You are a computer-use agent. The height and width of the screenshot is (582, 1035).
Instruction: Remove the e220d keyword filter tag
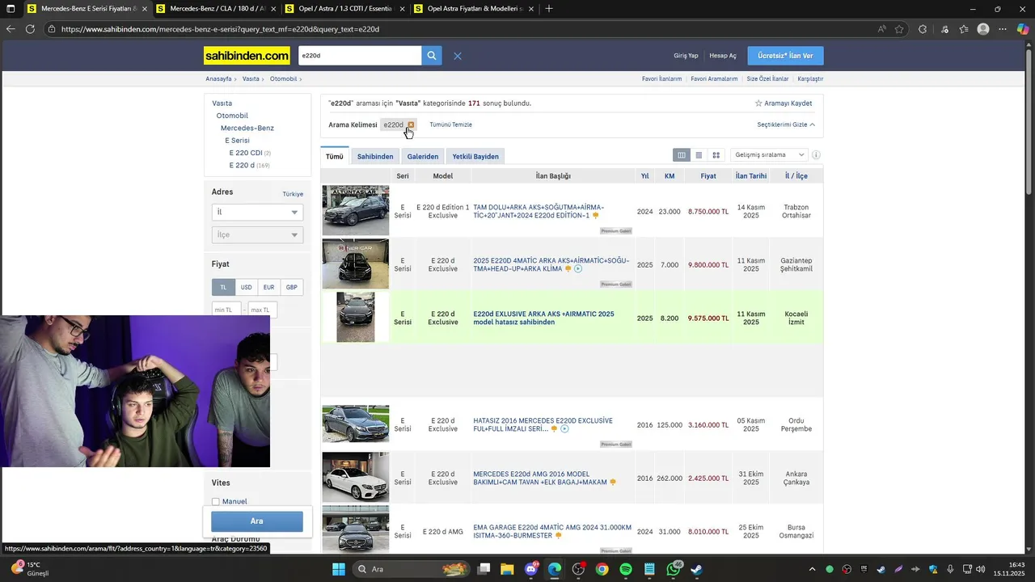[x=411, y=124]
